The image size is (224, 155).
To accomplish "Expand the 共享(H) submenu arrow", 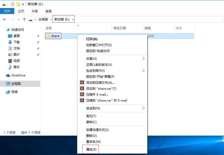I will tap(144, 59).
